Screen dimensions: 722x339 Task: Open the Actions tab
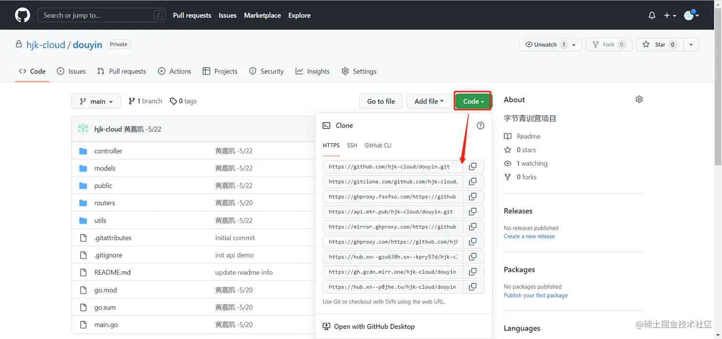point(175,71)
